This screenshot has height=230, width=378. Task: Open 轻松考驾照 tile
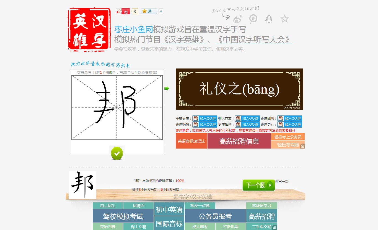(288, 145)
